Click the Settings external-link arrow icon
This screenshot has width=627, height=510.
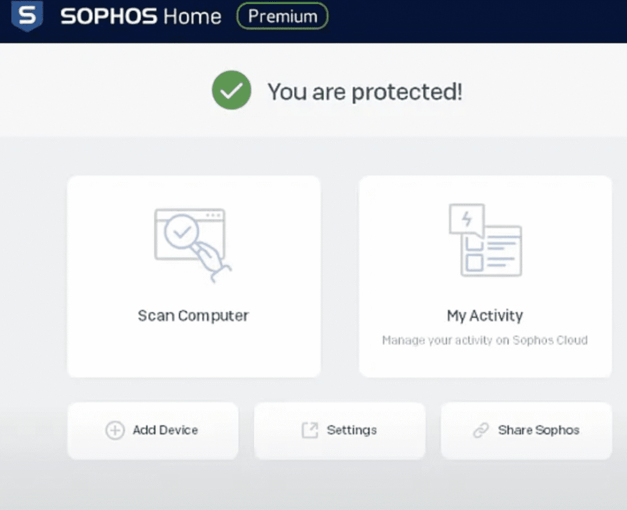(310, 430)
